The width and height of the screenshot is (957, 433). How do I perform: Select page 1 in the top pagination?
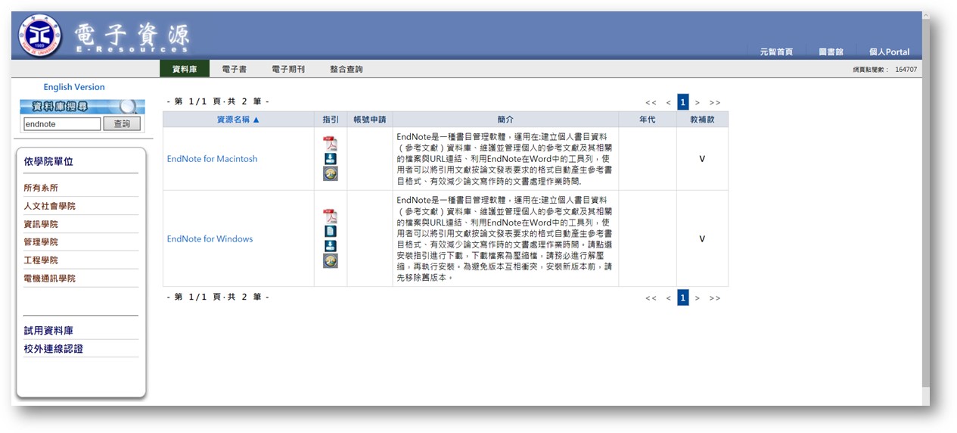point(683,102)
